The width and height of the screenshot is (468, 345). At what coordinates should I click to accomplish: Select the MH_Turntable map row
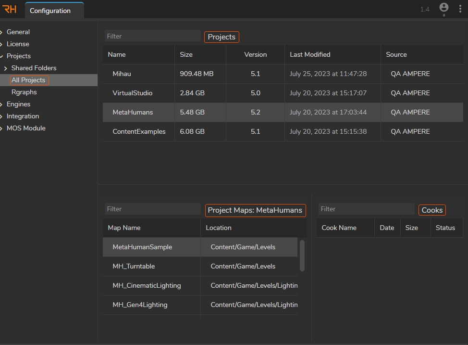pyautogui.click(x=134, y=266)
